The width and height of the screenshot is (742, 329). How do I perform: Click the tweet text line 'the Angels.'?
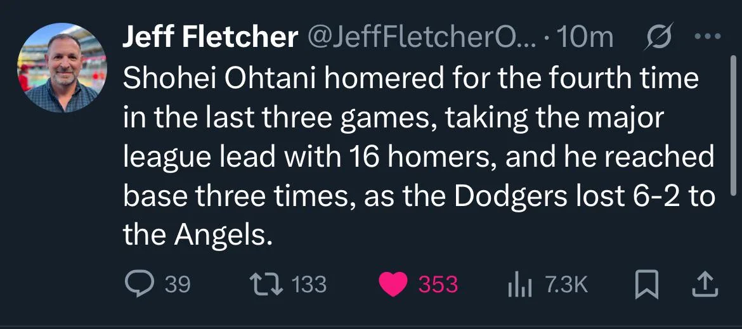pyautogui.click(x=198, y=234)
